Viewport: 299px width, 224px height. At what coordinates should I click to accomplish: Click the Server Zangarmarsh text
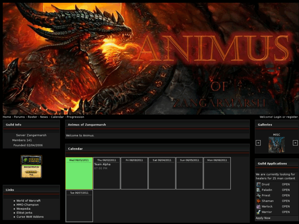tap(31, 135)
